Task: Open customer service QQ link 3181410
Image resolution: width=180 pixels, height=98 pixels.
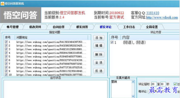Action: coord(152,13)
